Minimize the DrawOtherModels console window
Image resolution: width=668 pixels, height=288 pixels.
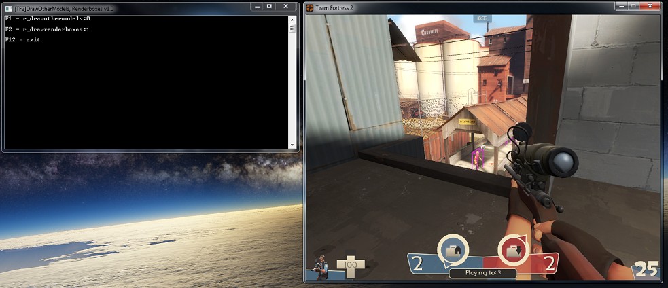click(x=257, y=7)
